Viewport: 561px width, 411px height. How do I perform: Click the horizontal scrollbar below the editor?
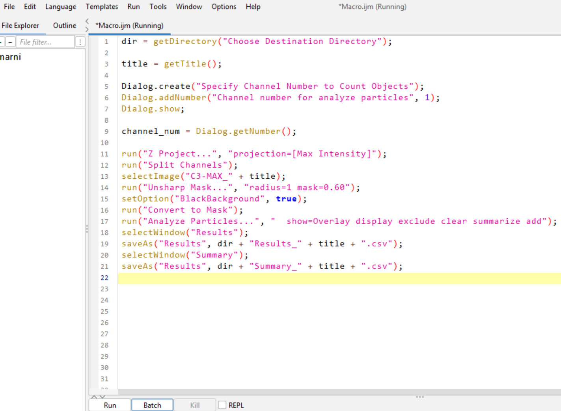[339, 392]
